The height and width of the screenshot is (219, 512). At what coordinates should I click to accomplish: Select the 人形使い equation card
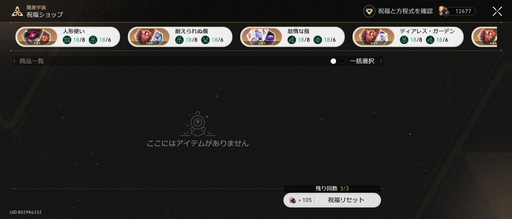(68, 37)
